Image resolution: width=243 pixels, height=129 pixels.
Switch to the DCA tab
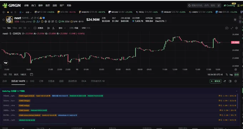84,81
